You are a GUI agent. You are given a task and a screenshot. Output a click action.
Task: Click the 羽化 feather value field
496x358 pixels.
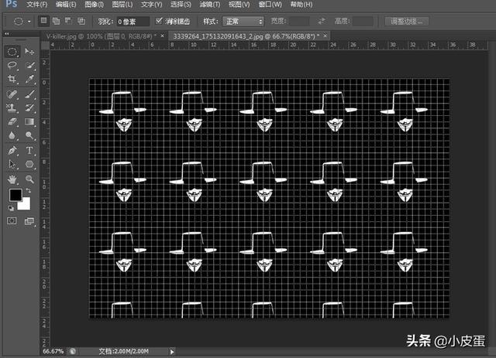(x=133, y=22)
